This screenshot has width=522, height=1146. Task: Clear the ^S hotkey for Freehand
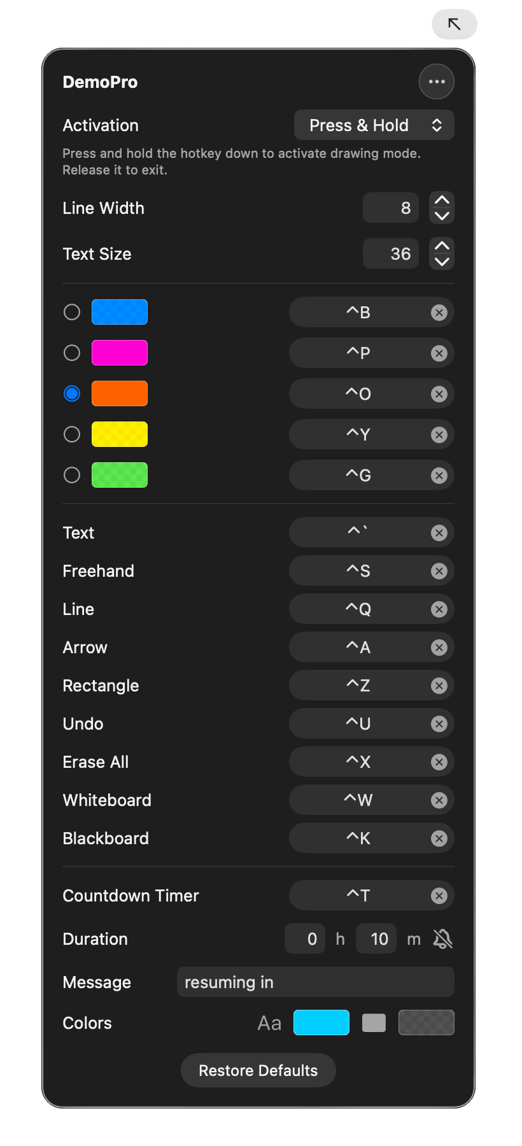[x=439, y=570]
